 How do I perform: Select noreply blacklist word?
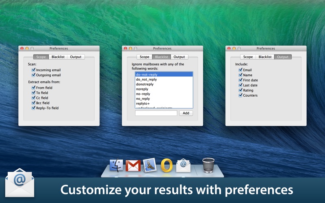[164, 89]
